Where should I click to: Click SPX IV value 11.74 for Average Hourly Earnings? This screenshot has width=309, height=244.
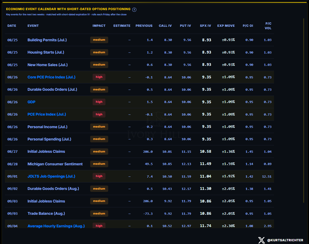coord(205,226)
